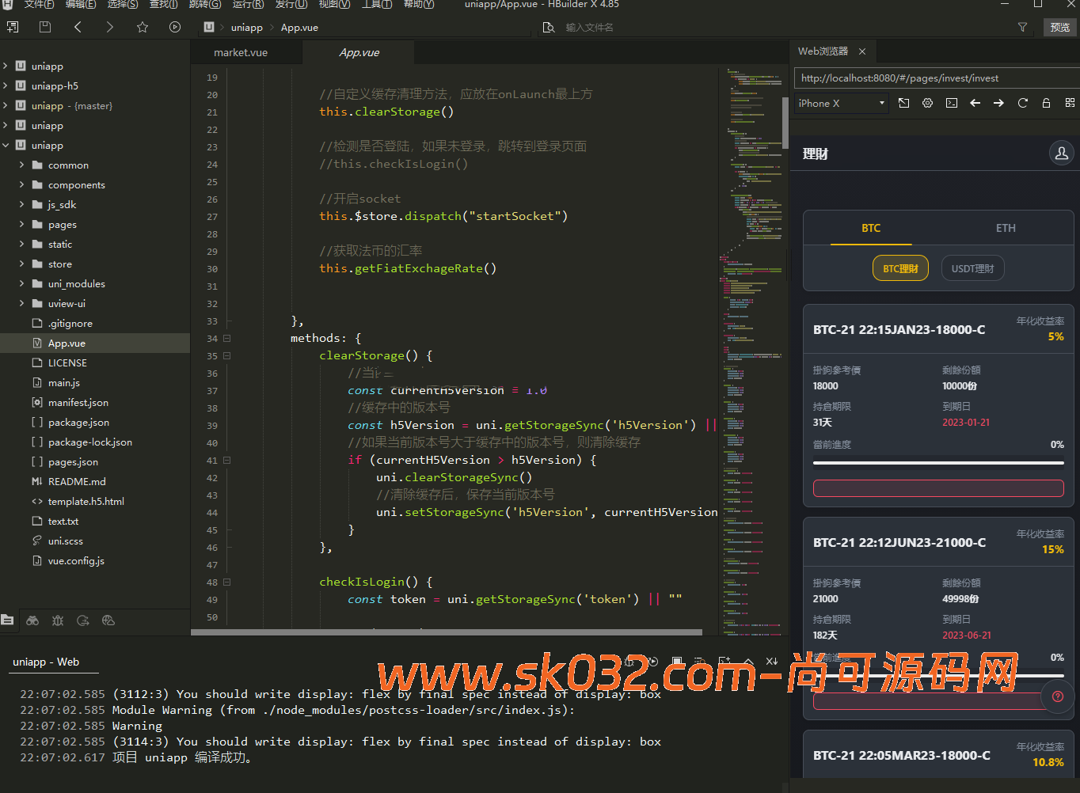The image size is (1080, 793).
Task: Switch to the market.vue editor tab
Action: coord(241,52)
